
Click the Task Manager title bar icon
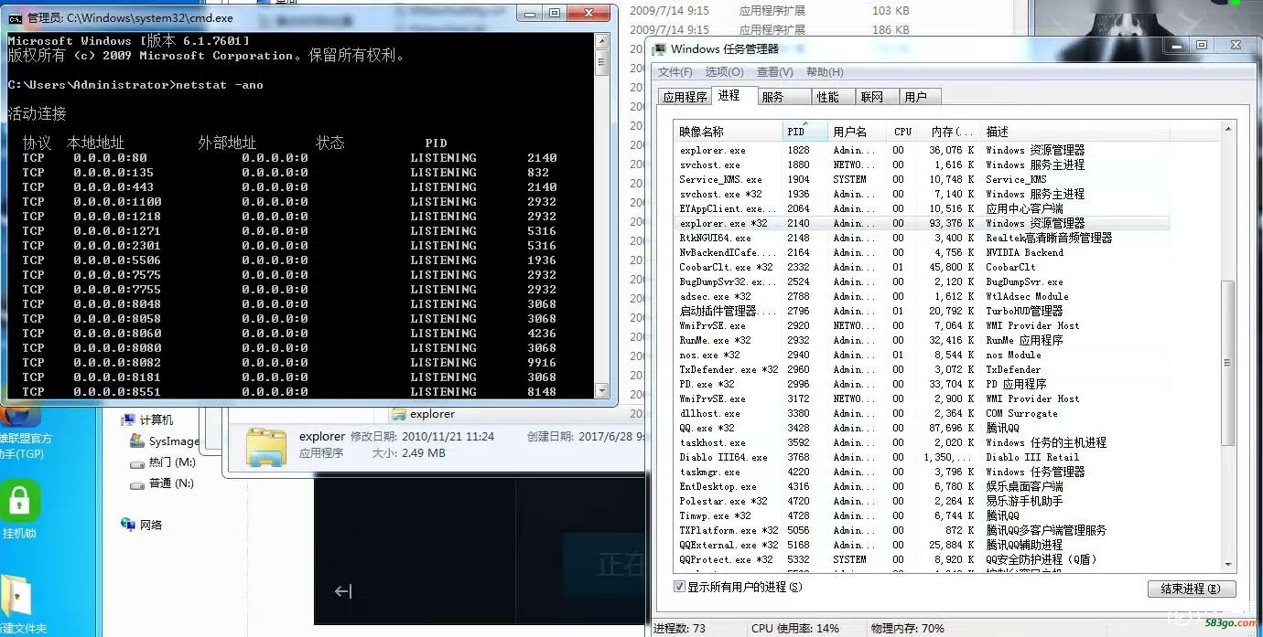[x=659, y=49]
